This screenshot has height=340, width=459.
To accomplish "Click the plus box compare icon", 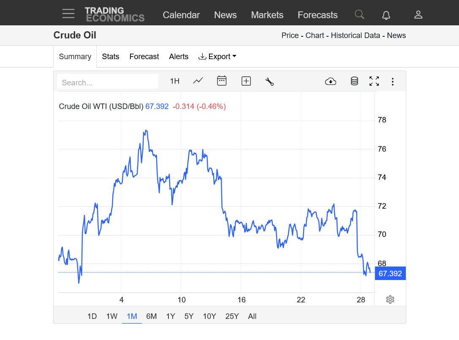I will pyautogui.click(x=246, y=81).
